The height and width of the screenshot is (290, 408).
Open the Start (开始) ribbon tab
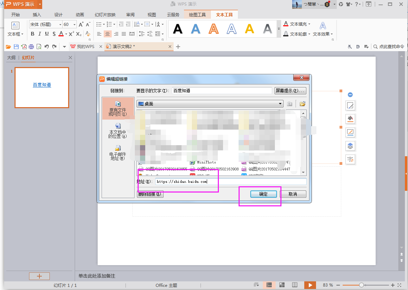[15, 15]
